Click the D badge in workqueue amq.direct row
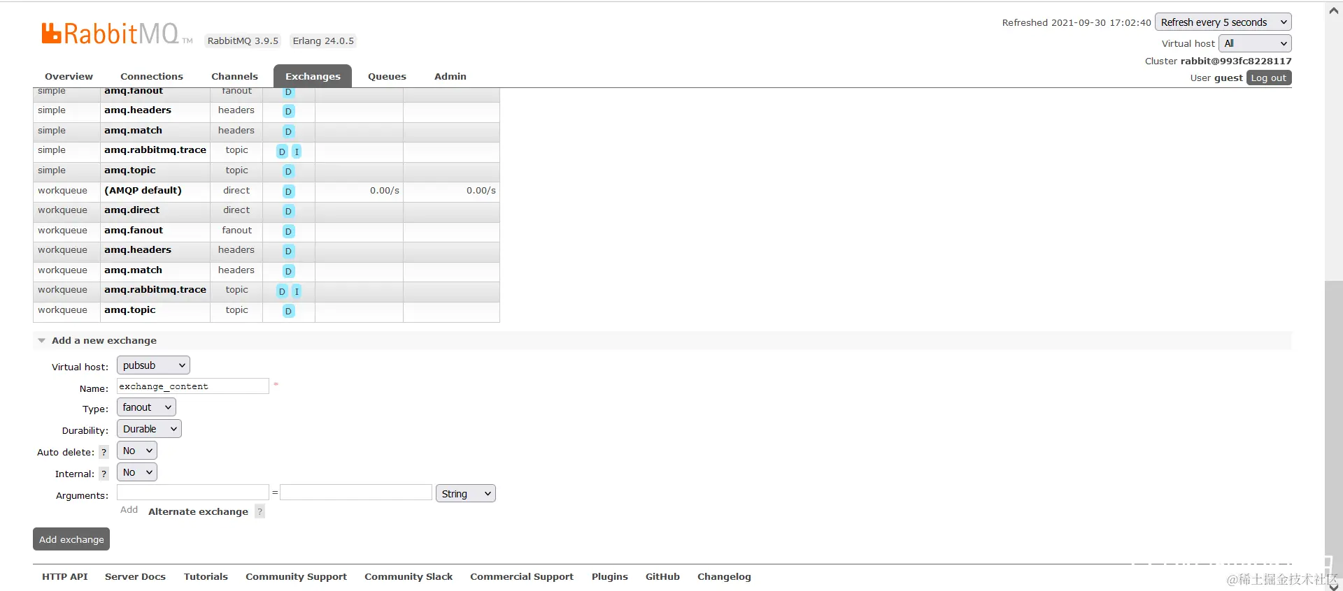The image size is (1343, 591). click(x=288, y=211)
